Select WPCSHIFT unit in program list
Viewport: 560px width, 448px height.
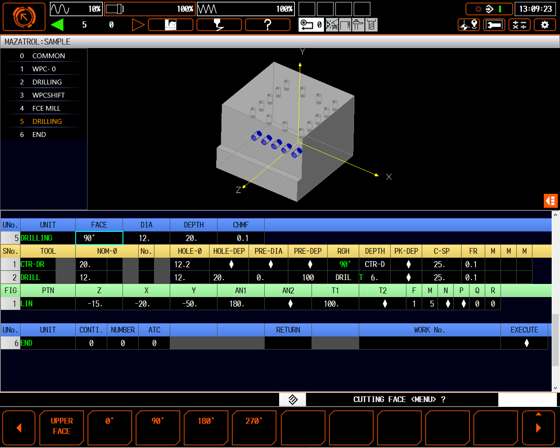coord(48,95)
